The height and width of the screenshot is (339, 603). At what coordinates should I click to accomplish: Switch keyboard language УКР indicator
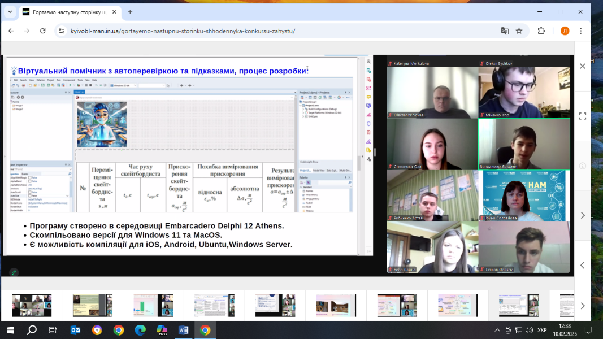[542, 330]
